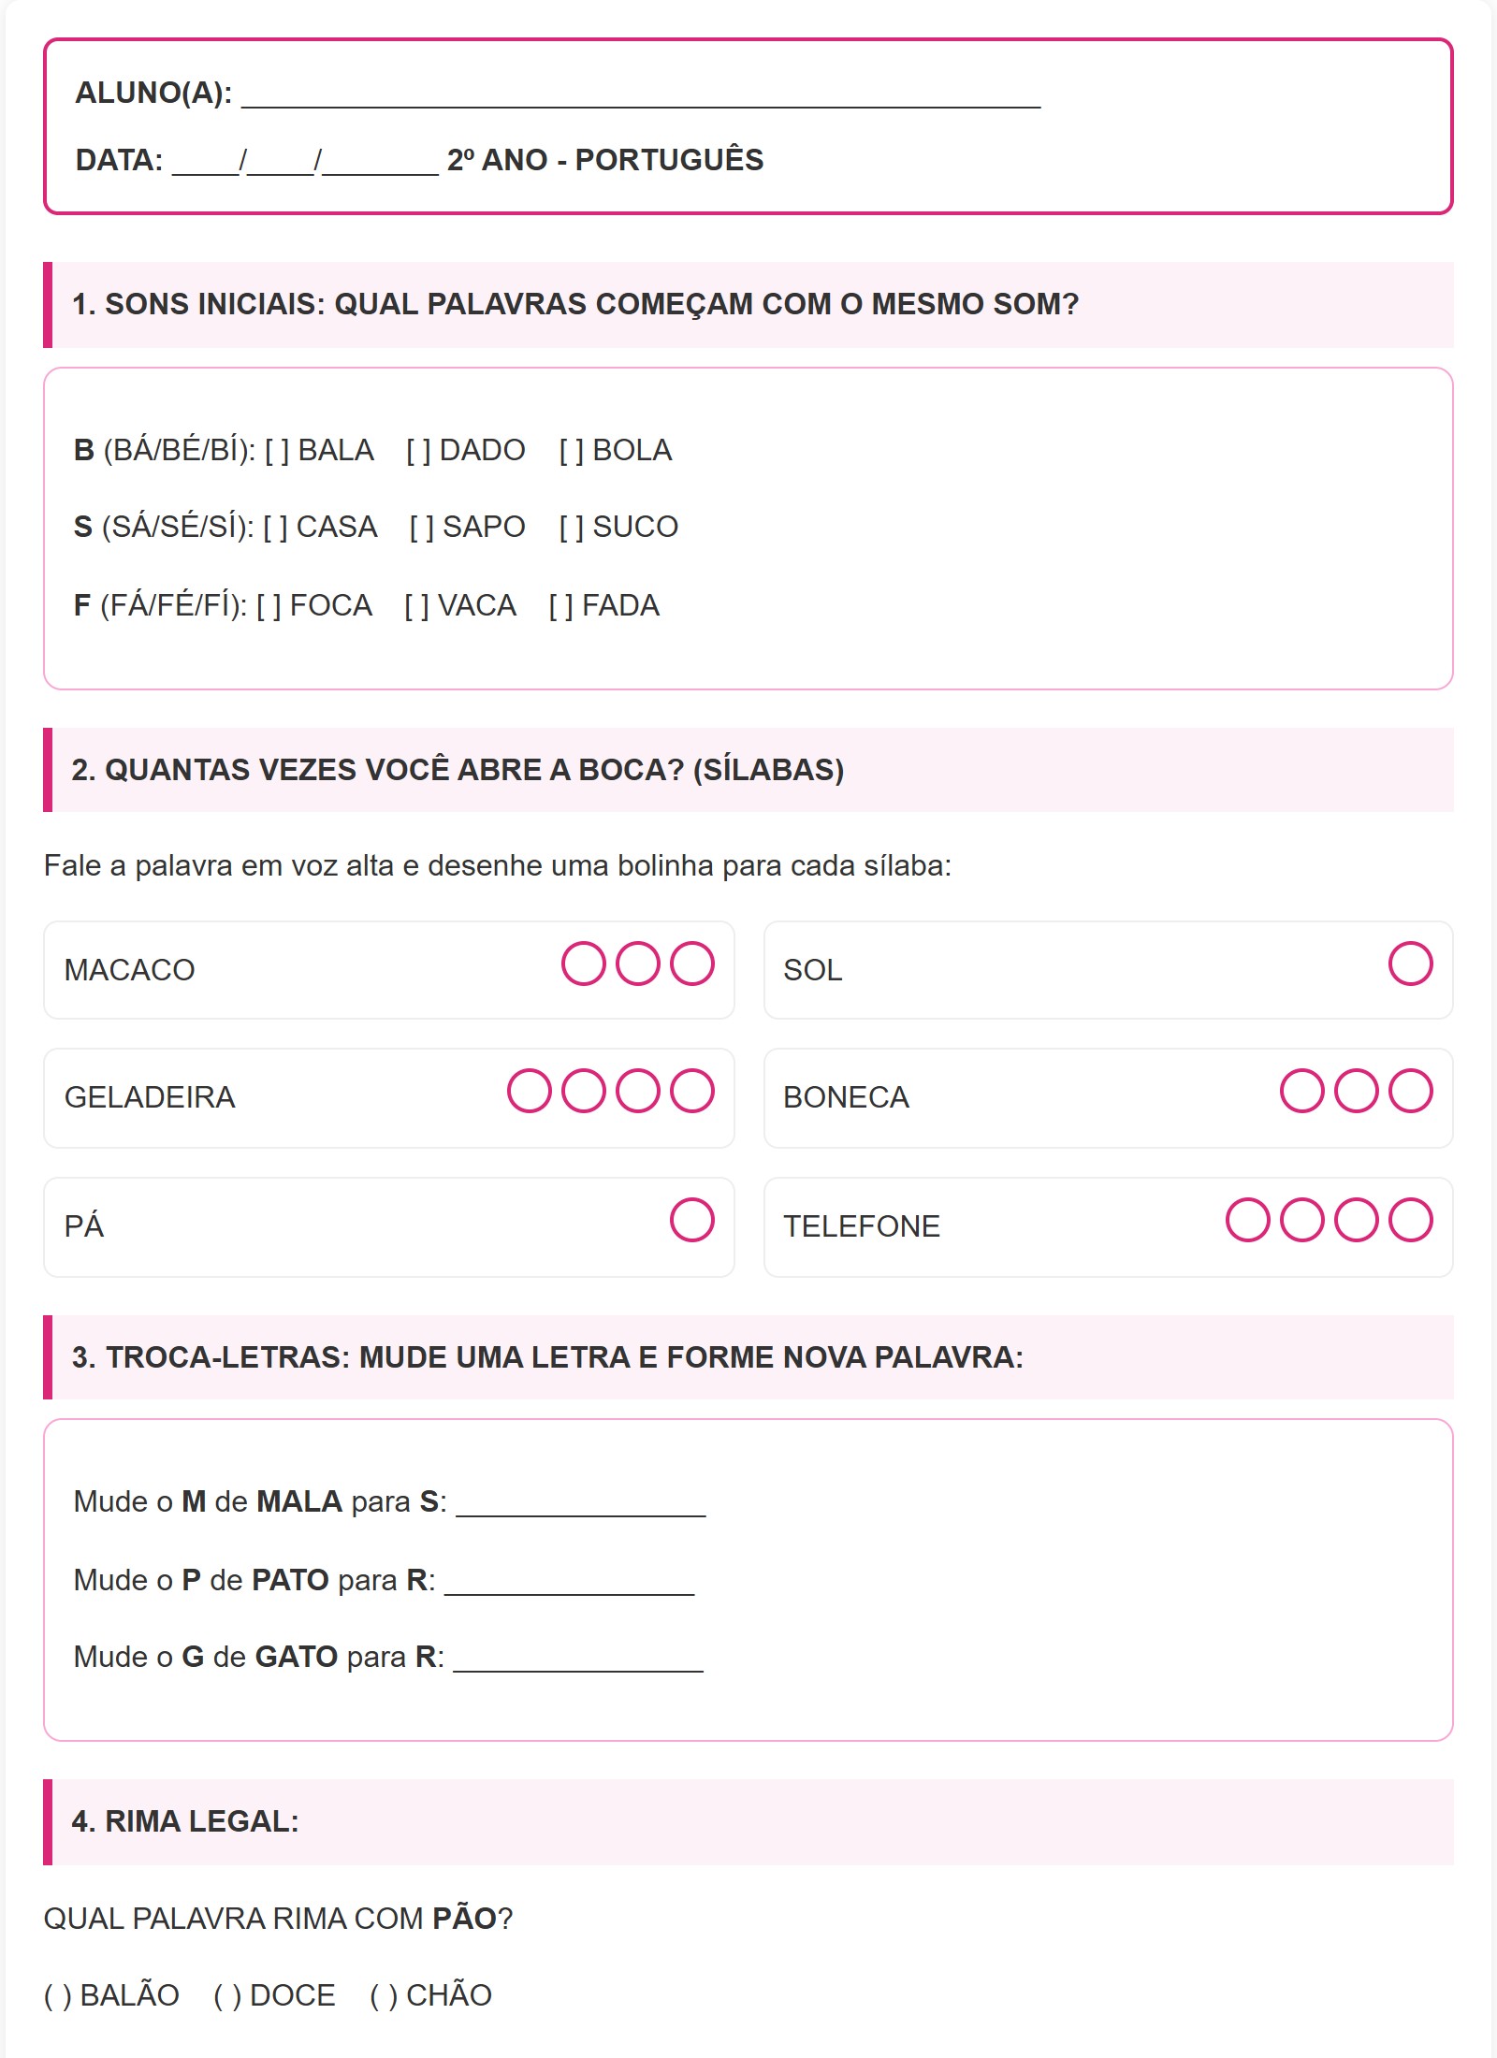Click the answer blank for MALA to S
This screenshot has height=2058, width=1497.
[581, 1503]
